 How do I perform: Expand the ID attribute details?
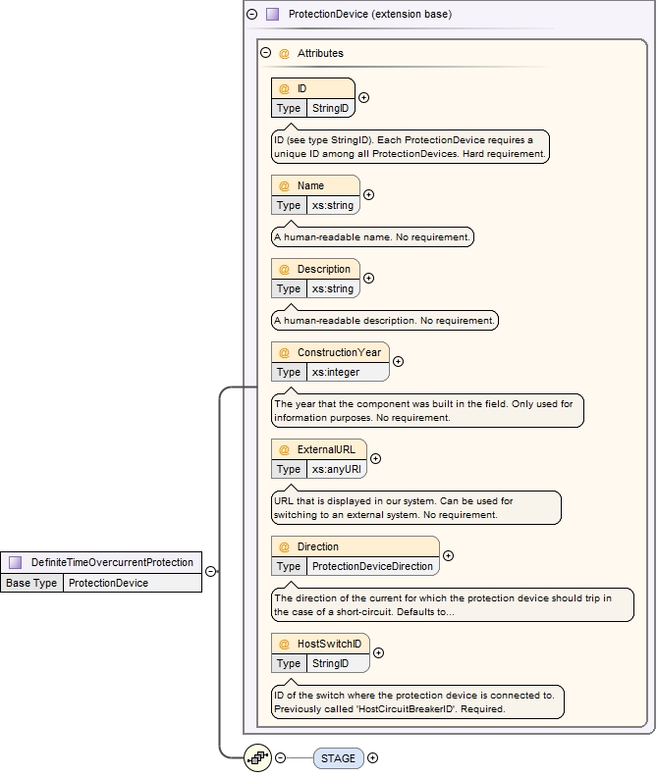[364, 97]
